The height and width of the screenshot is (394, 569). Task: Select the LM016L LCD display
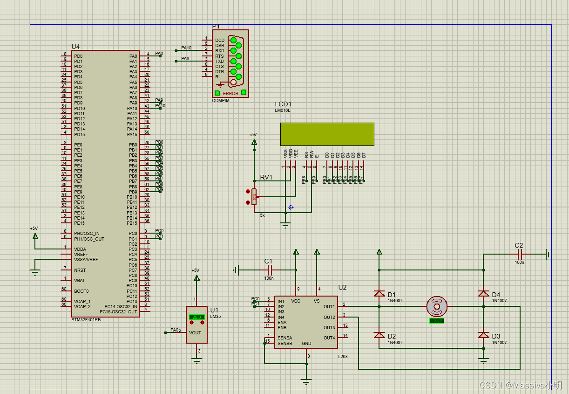(327, 134)
